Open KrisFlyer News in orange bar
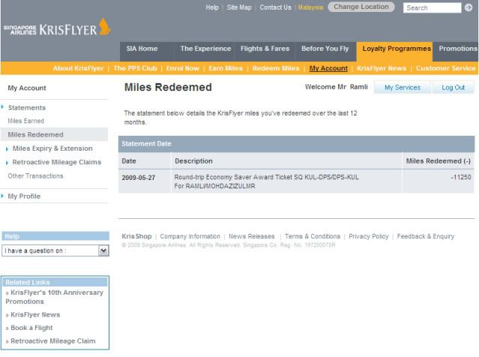 [x=382, y=68]
